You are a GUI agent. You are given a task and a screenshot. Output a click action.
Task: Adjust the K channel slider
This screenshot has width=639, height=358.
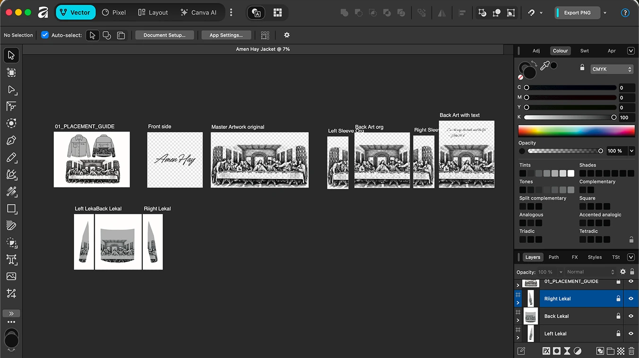pos(570,117)
